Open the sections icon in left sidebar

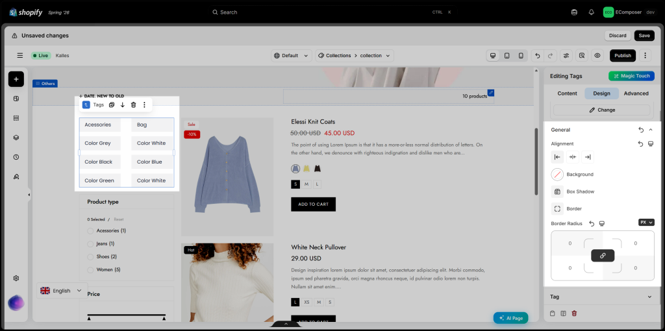16,118
